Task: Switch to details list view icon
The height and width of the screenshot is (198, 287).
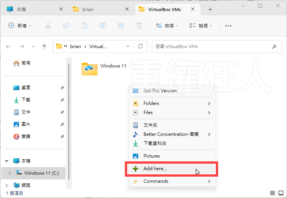Action: [273, 193]
